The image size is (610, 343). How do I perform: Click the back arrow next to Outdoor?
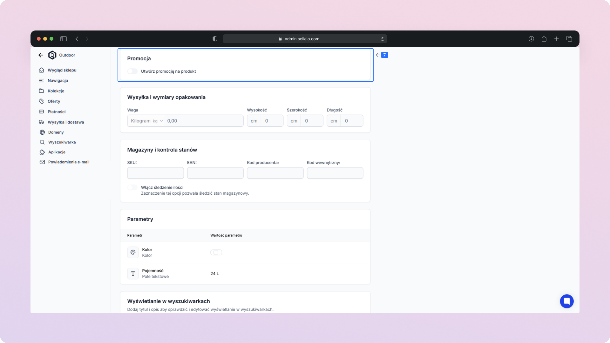click(41, 55)
